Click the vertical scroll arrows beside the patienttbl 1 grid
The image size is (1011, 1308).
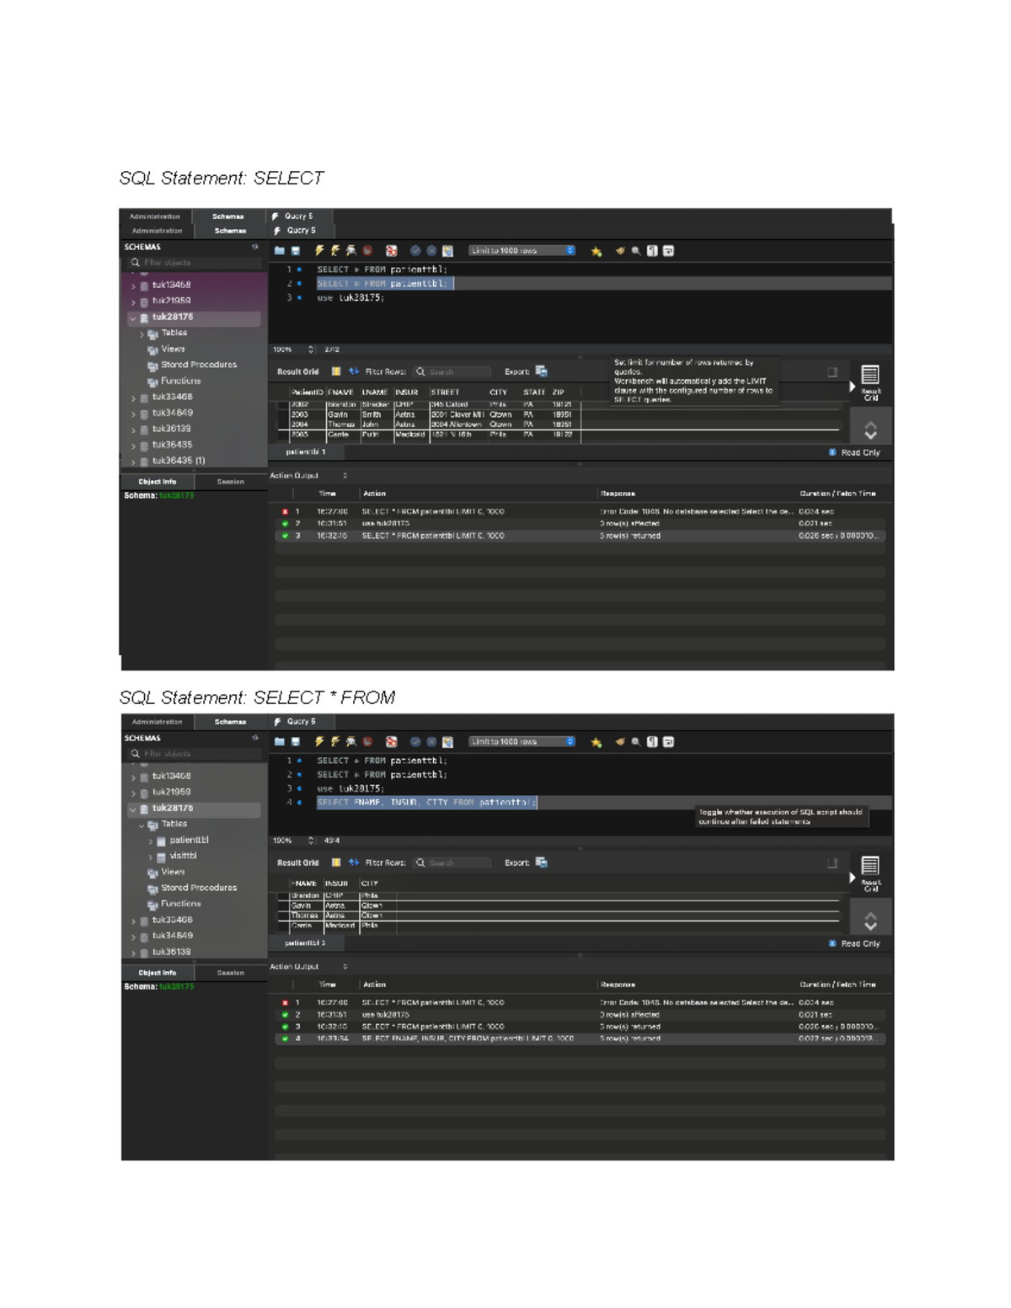[870, 430]
